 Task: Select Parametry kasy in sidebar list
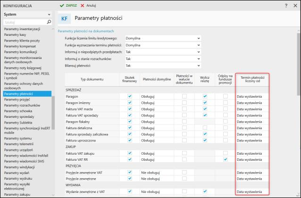click(x=15, y=35)
